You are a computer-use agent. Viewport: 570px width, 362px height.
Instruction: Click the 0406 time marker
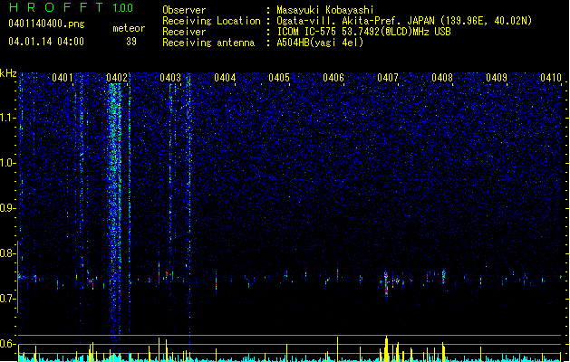pos(333,78)
